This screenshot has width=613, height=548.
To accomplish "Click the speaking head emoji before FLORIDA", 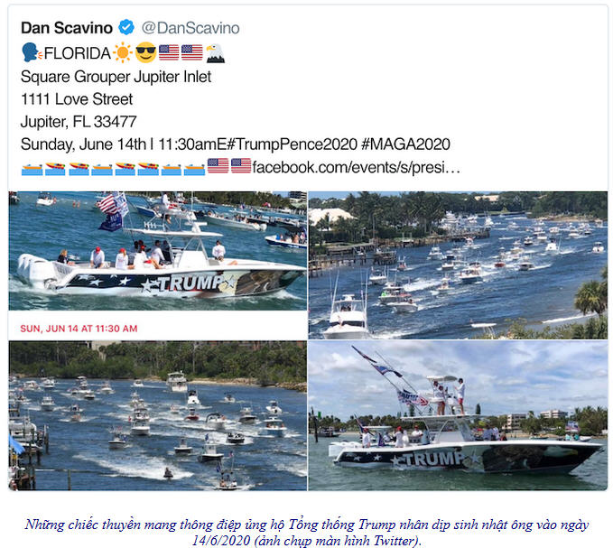I will click(x=32, y=52).
